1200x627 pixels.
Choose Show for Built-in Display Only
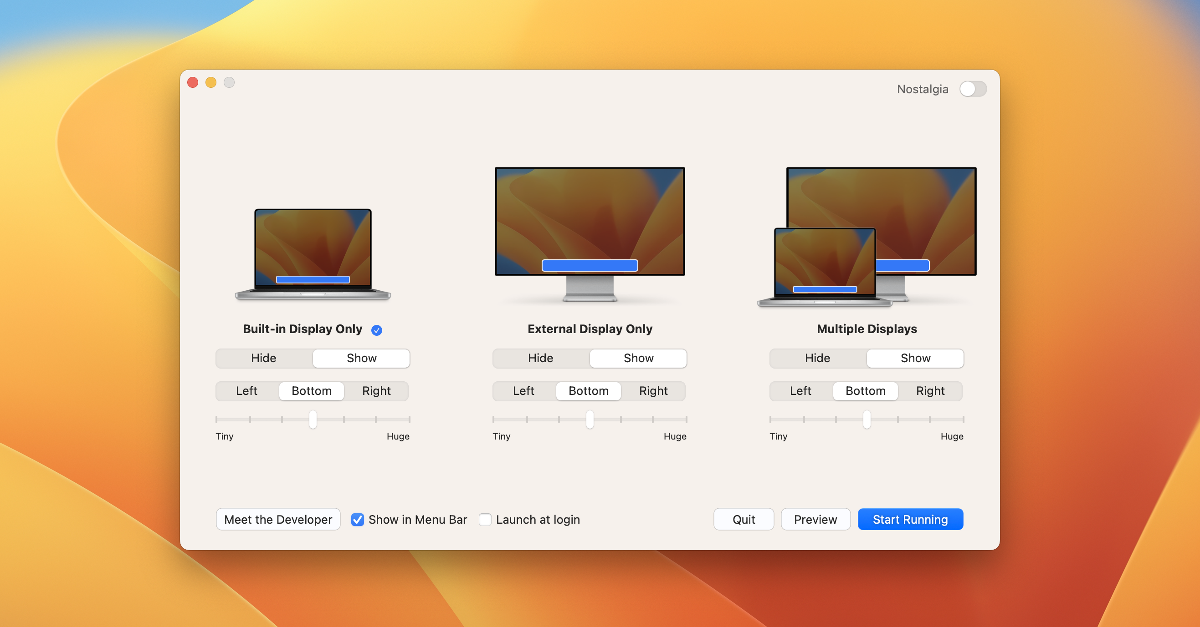(361, 358)
